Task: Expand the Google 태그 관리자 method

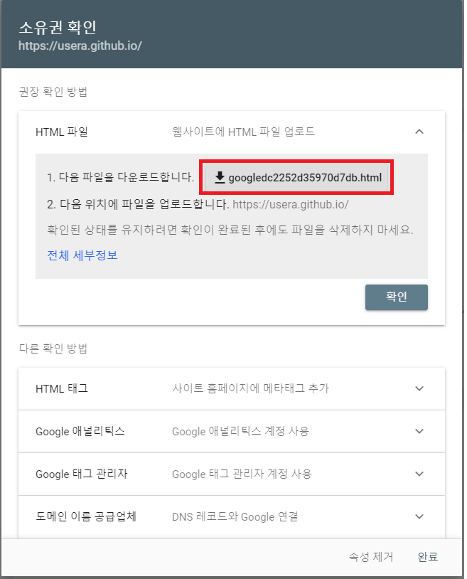Action: click(x=232, y=474)
